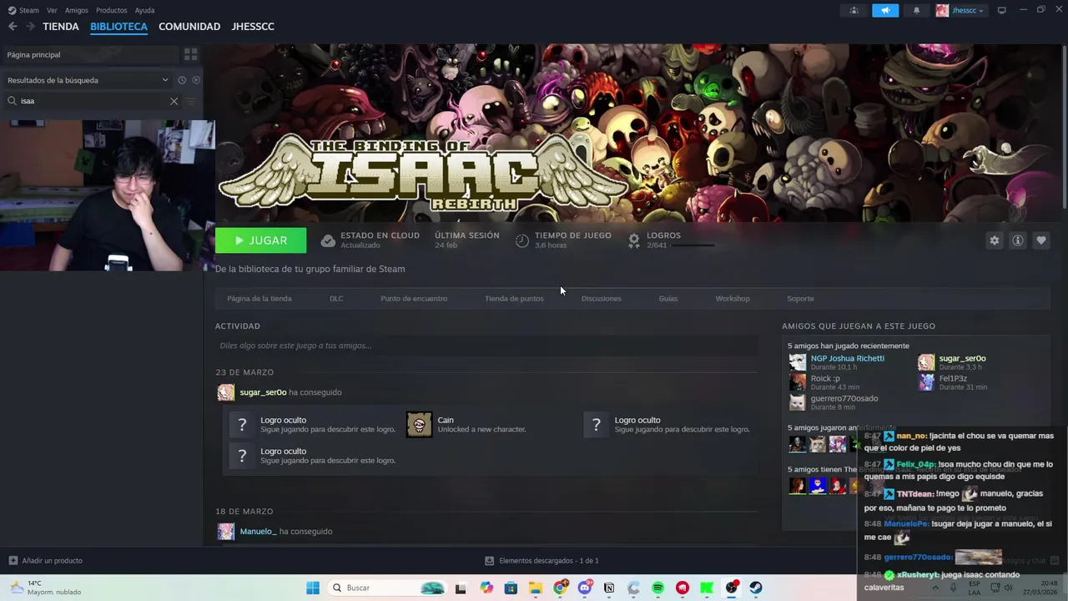This screenshot has height=601, width=1068.
Task: Open the DLC link
Action: (x=336, y=298)
